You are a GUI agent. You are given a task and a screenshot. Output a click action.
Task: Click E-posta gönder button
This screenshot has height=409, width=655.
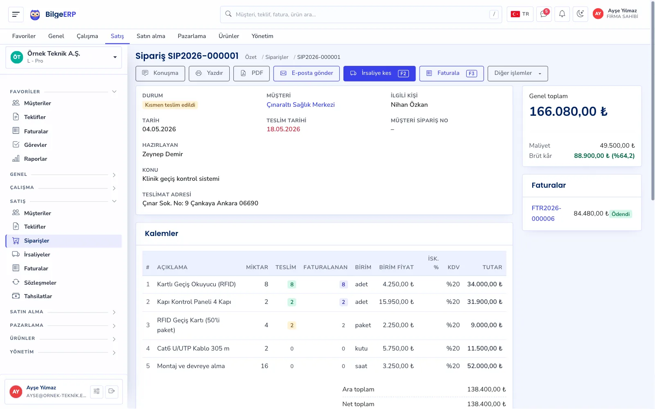[x=307, y=74]
